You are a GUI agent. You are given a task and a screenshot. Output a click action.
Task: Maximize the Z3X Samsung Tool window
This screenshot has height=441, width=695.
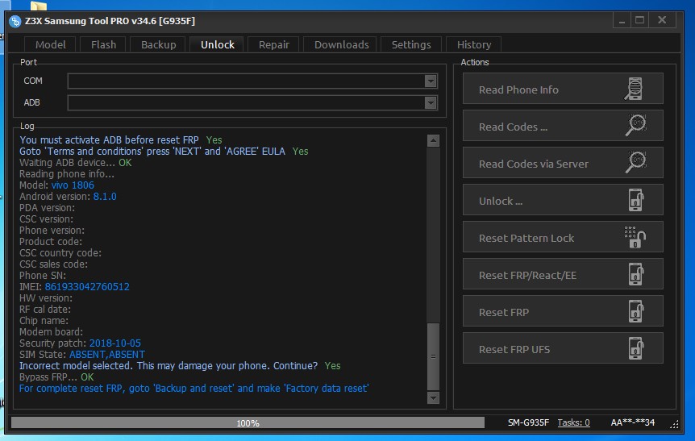point(639,20)
